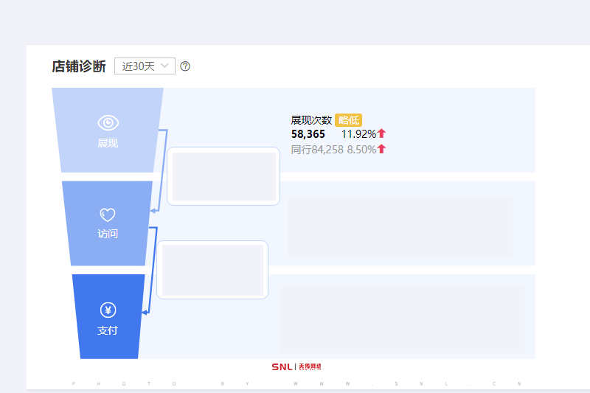This screenshot has width=590, height=393.
Task: Select the 访问 funnel stage label
Action: coord(108,234)
